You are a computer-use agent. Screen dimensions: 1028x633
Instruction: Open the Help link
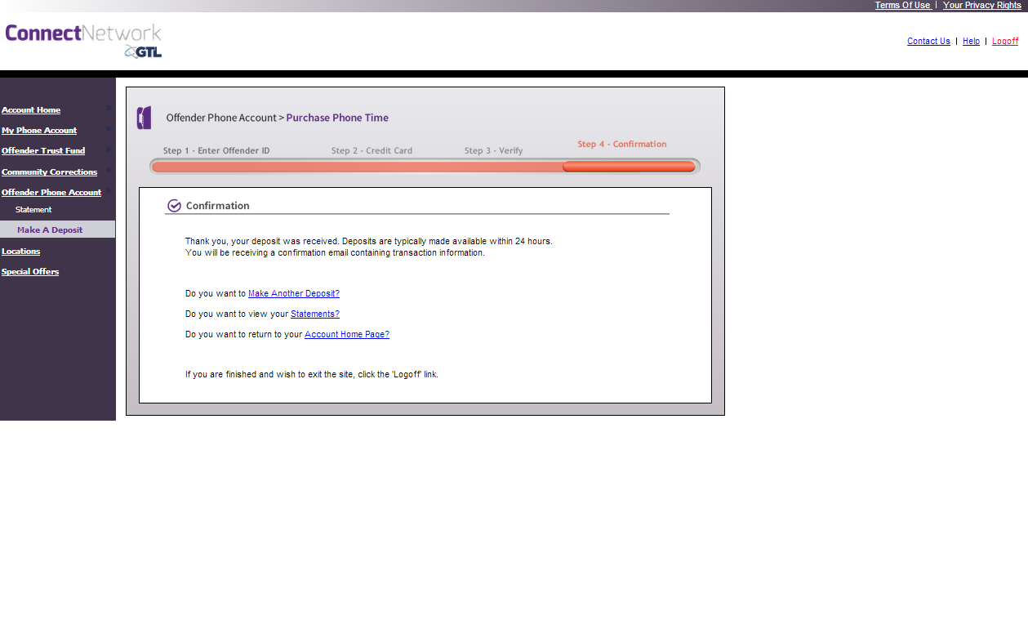click(x=971, y=42)
